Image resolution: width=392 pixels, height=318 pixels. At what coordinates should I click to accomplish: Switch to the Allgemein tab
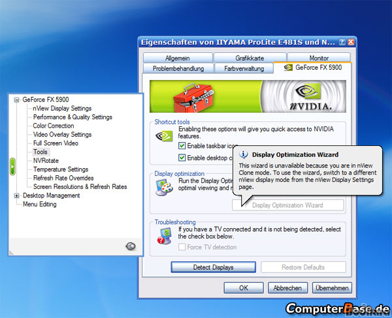click(178, 58)
